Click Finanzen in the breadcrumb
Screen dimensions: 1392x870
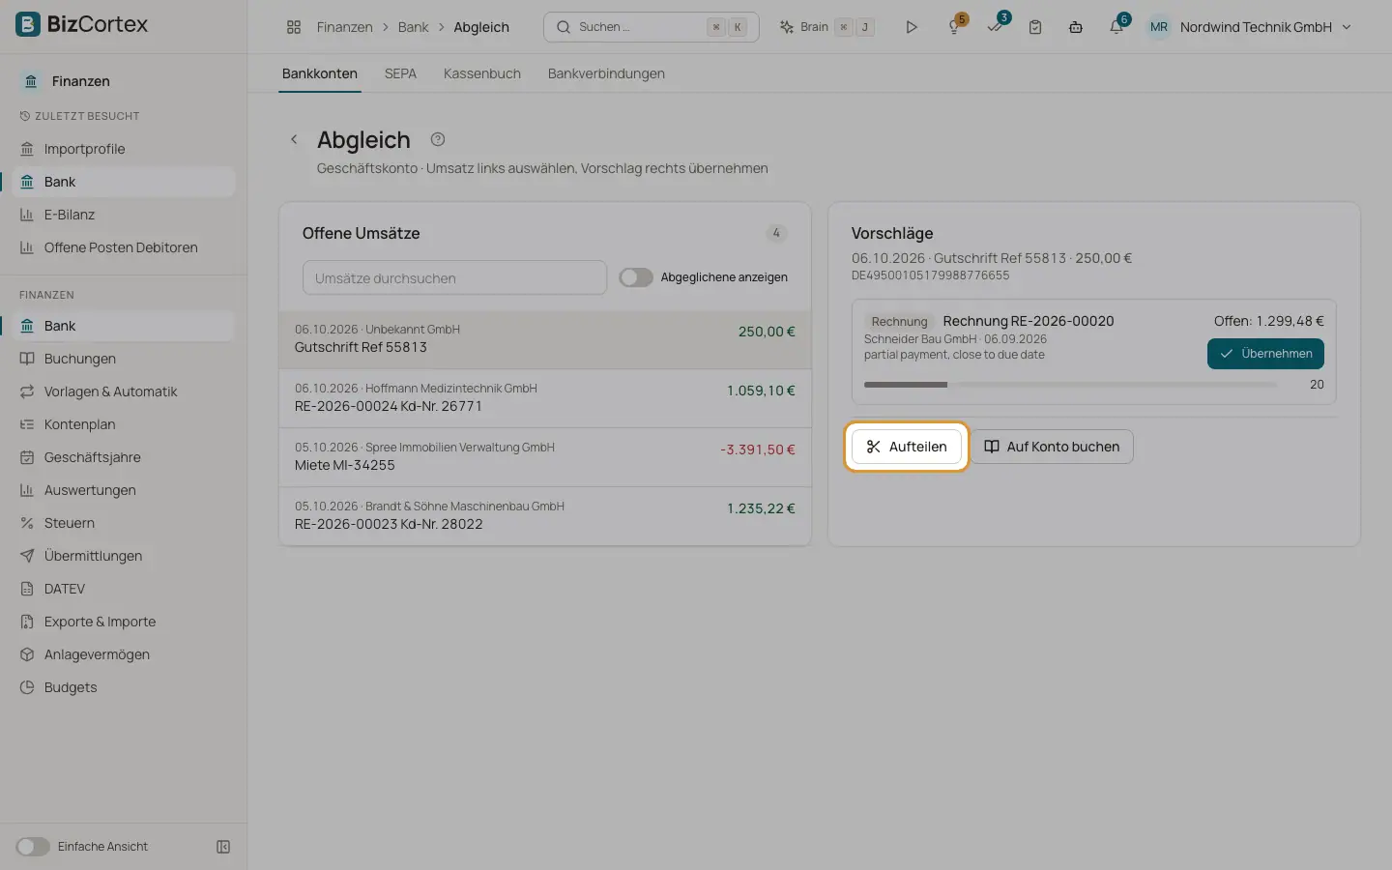coord(344,27)
